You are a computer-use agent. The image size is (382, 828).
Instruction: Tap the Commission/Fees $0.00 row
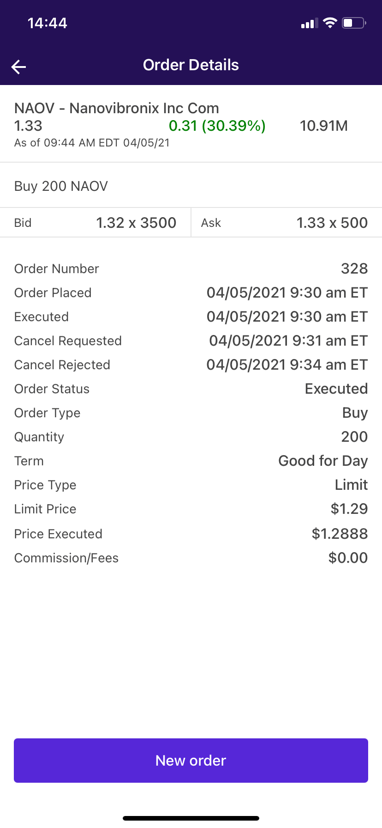point(191,558)
